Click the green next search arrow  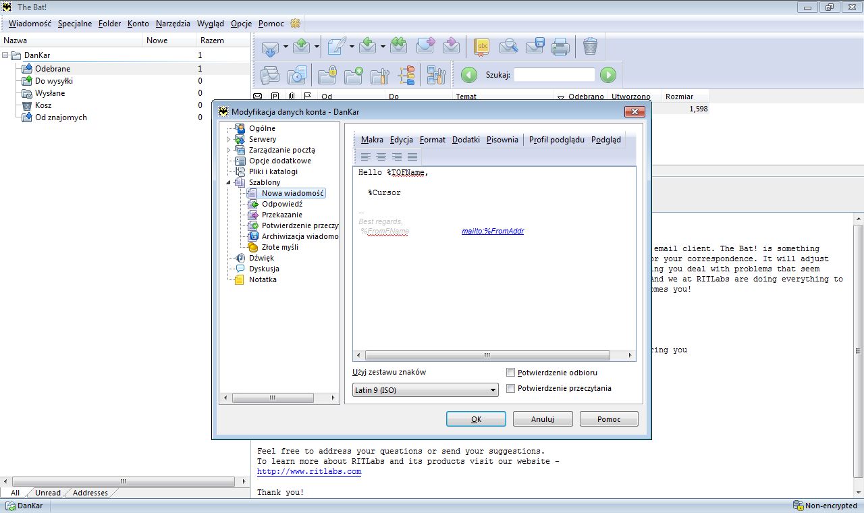(x=608, y=75)
